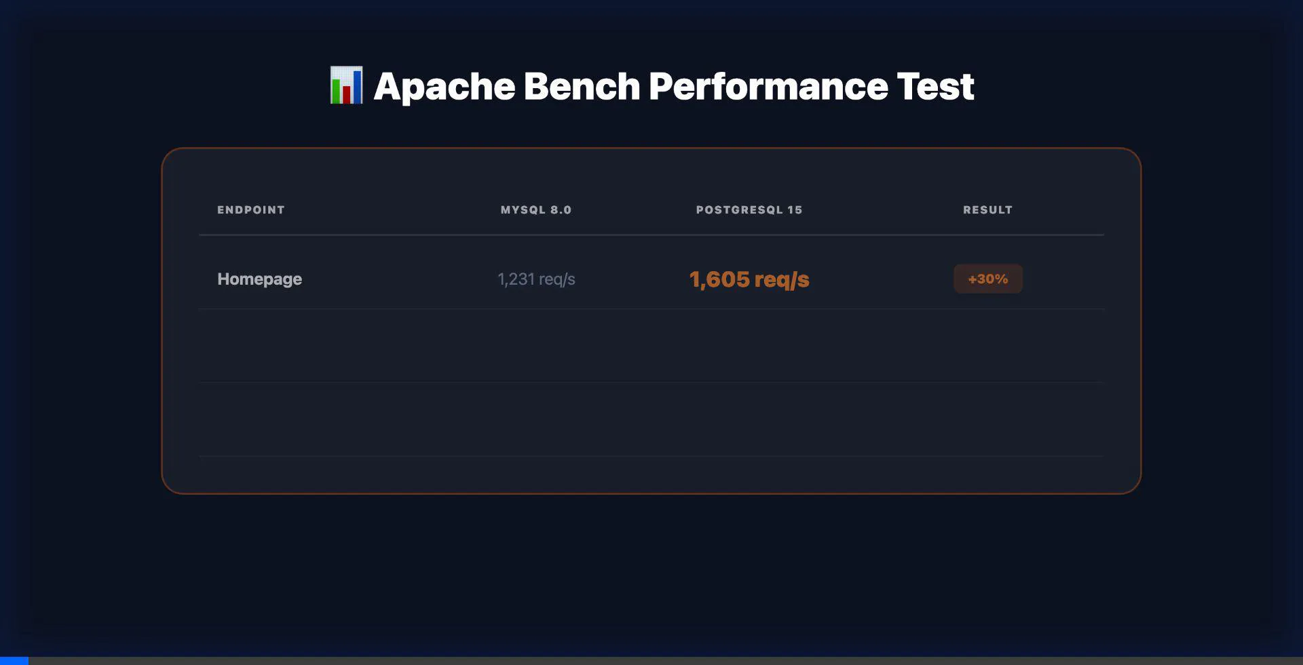Select the 1,231 req/s MySQL value
Screen dimensions: 1303x665
536,279
